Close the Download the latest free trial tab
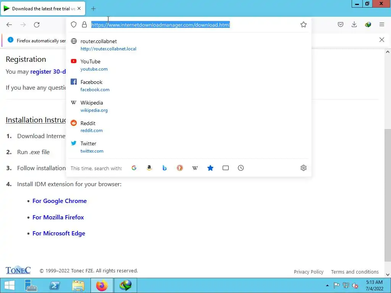391x293 pixels. pyautogui.click(x=79, y=8)
